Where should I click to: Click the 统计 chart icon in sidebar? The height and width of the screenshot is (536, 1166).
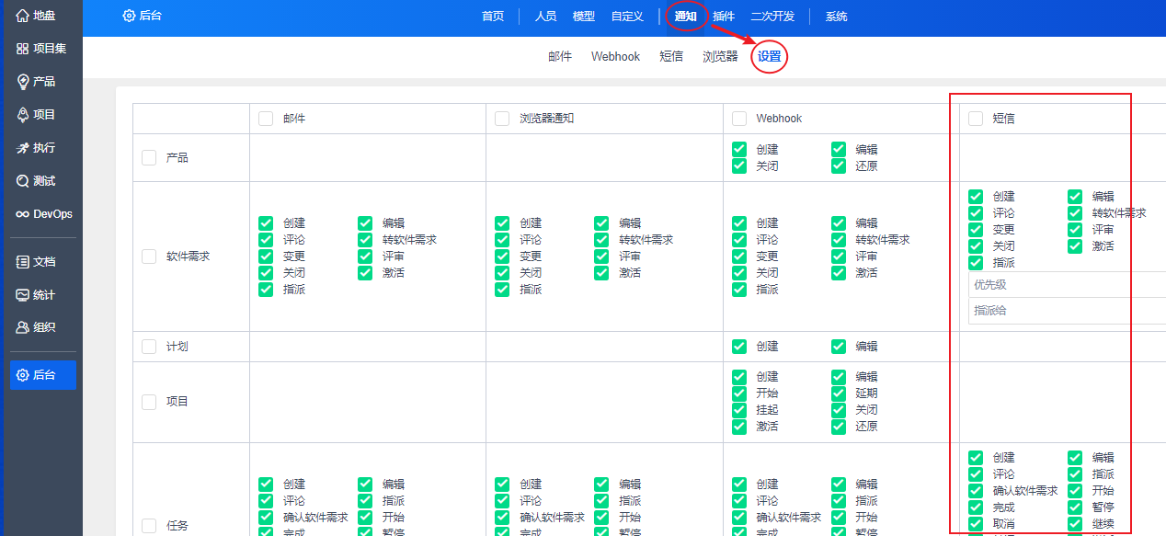tap(23, 295)
